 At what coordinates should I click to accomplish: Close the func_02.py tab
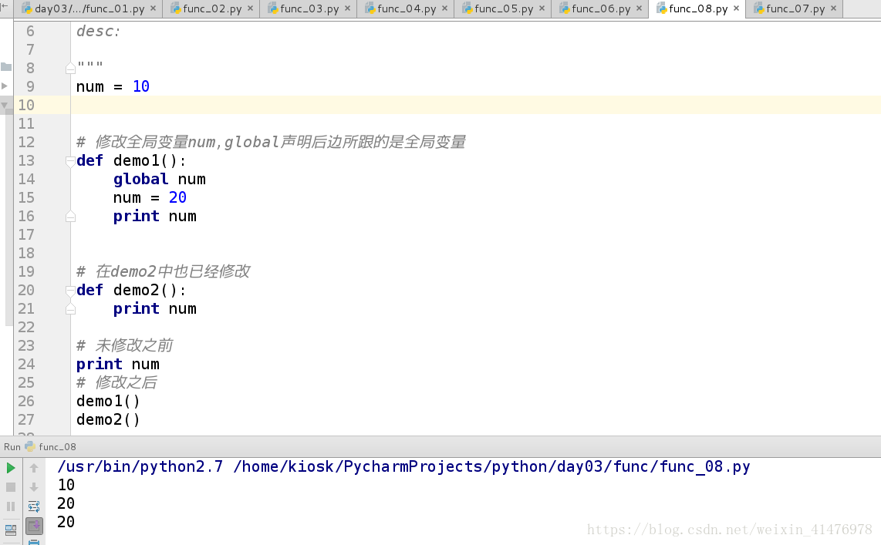point(251,8)
